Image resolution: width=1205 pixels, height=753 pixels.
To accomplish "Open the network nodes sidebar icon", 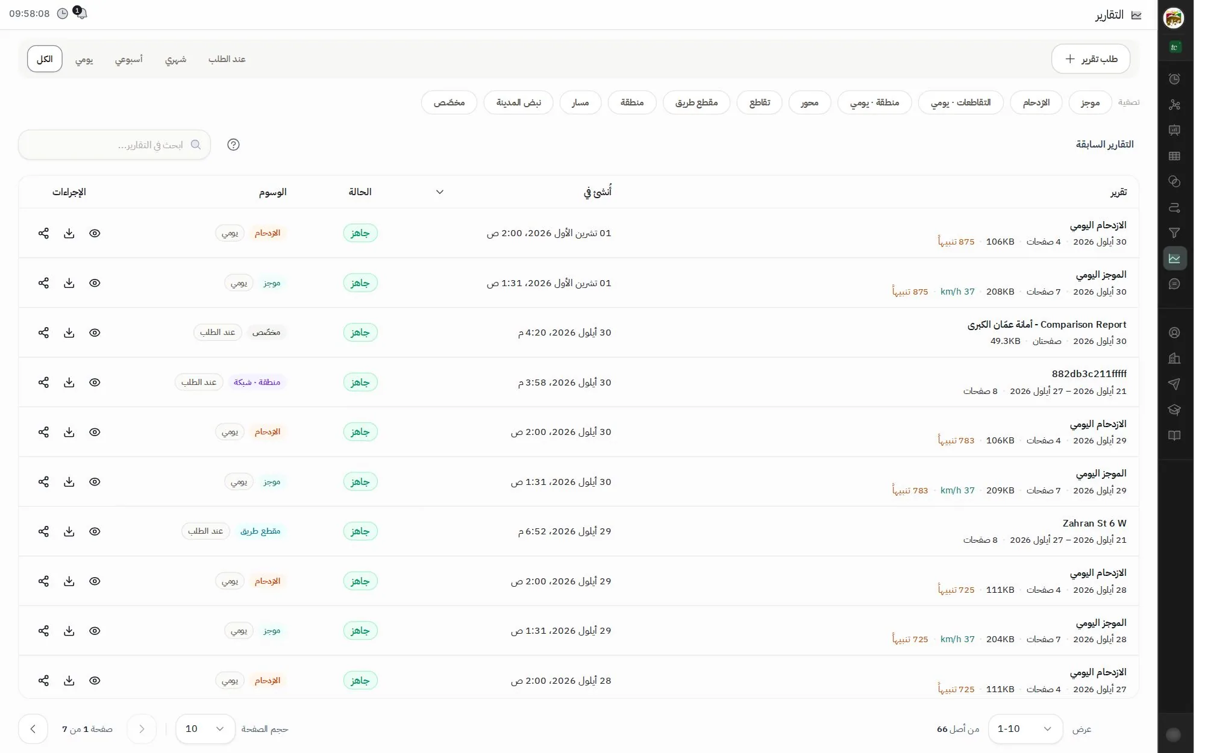I will (x=1174, y=105).
